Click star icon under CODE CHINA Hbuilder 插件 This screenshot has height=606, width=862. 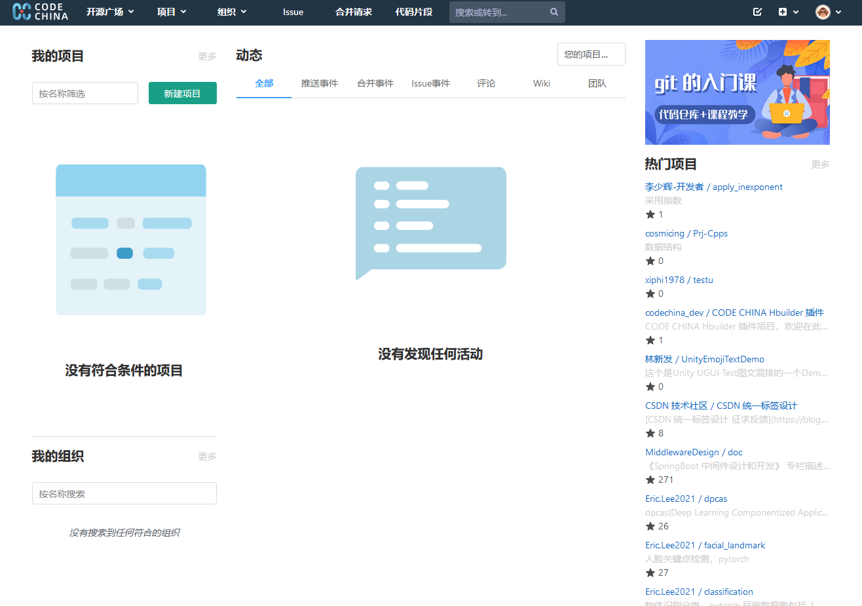point(650,341)
